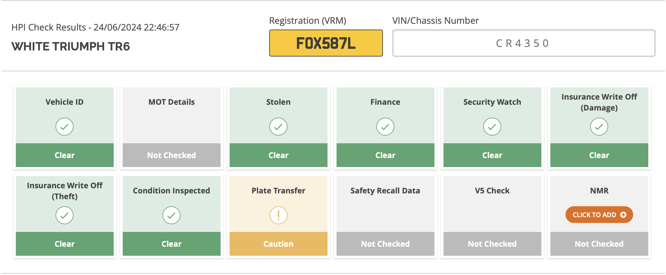The height and width of the screenshot is (275, 666).
Task: Open the Safety Recall Data tile
Action: pyautogui.click(x=385, y=216)
